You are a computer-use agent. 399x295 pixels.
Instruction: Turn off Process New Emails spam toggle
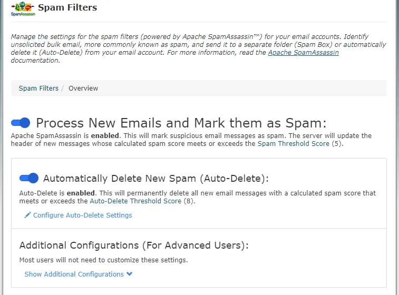[x=21, y=123]
